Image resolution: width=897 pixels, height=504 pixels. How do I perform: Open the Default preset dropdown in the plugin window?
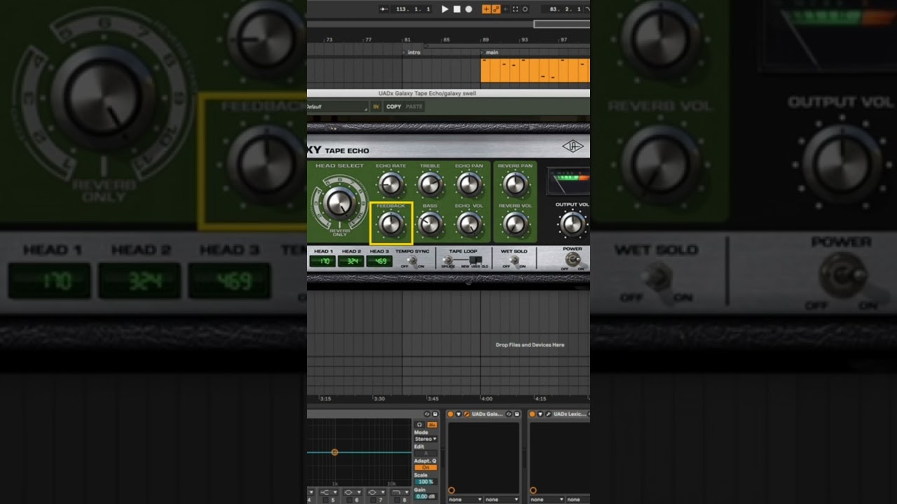[337, 106]
